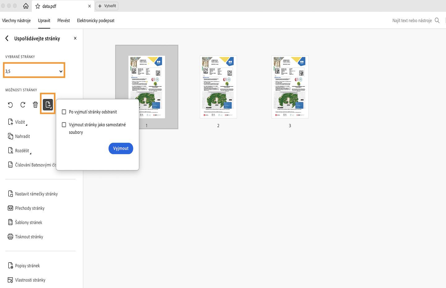Screen dimensions: 446x288
Task: Confirm extraction with Vyjmout button
Action: (x=120, y=148)
